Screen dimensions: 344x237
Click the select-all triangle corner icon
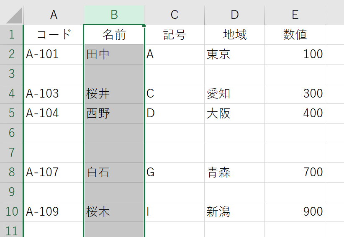(x=15, y=15)
